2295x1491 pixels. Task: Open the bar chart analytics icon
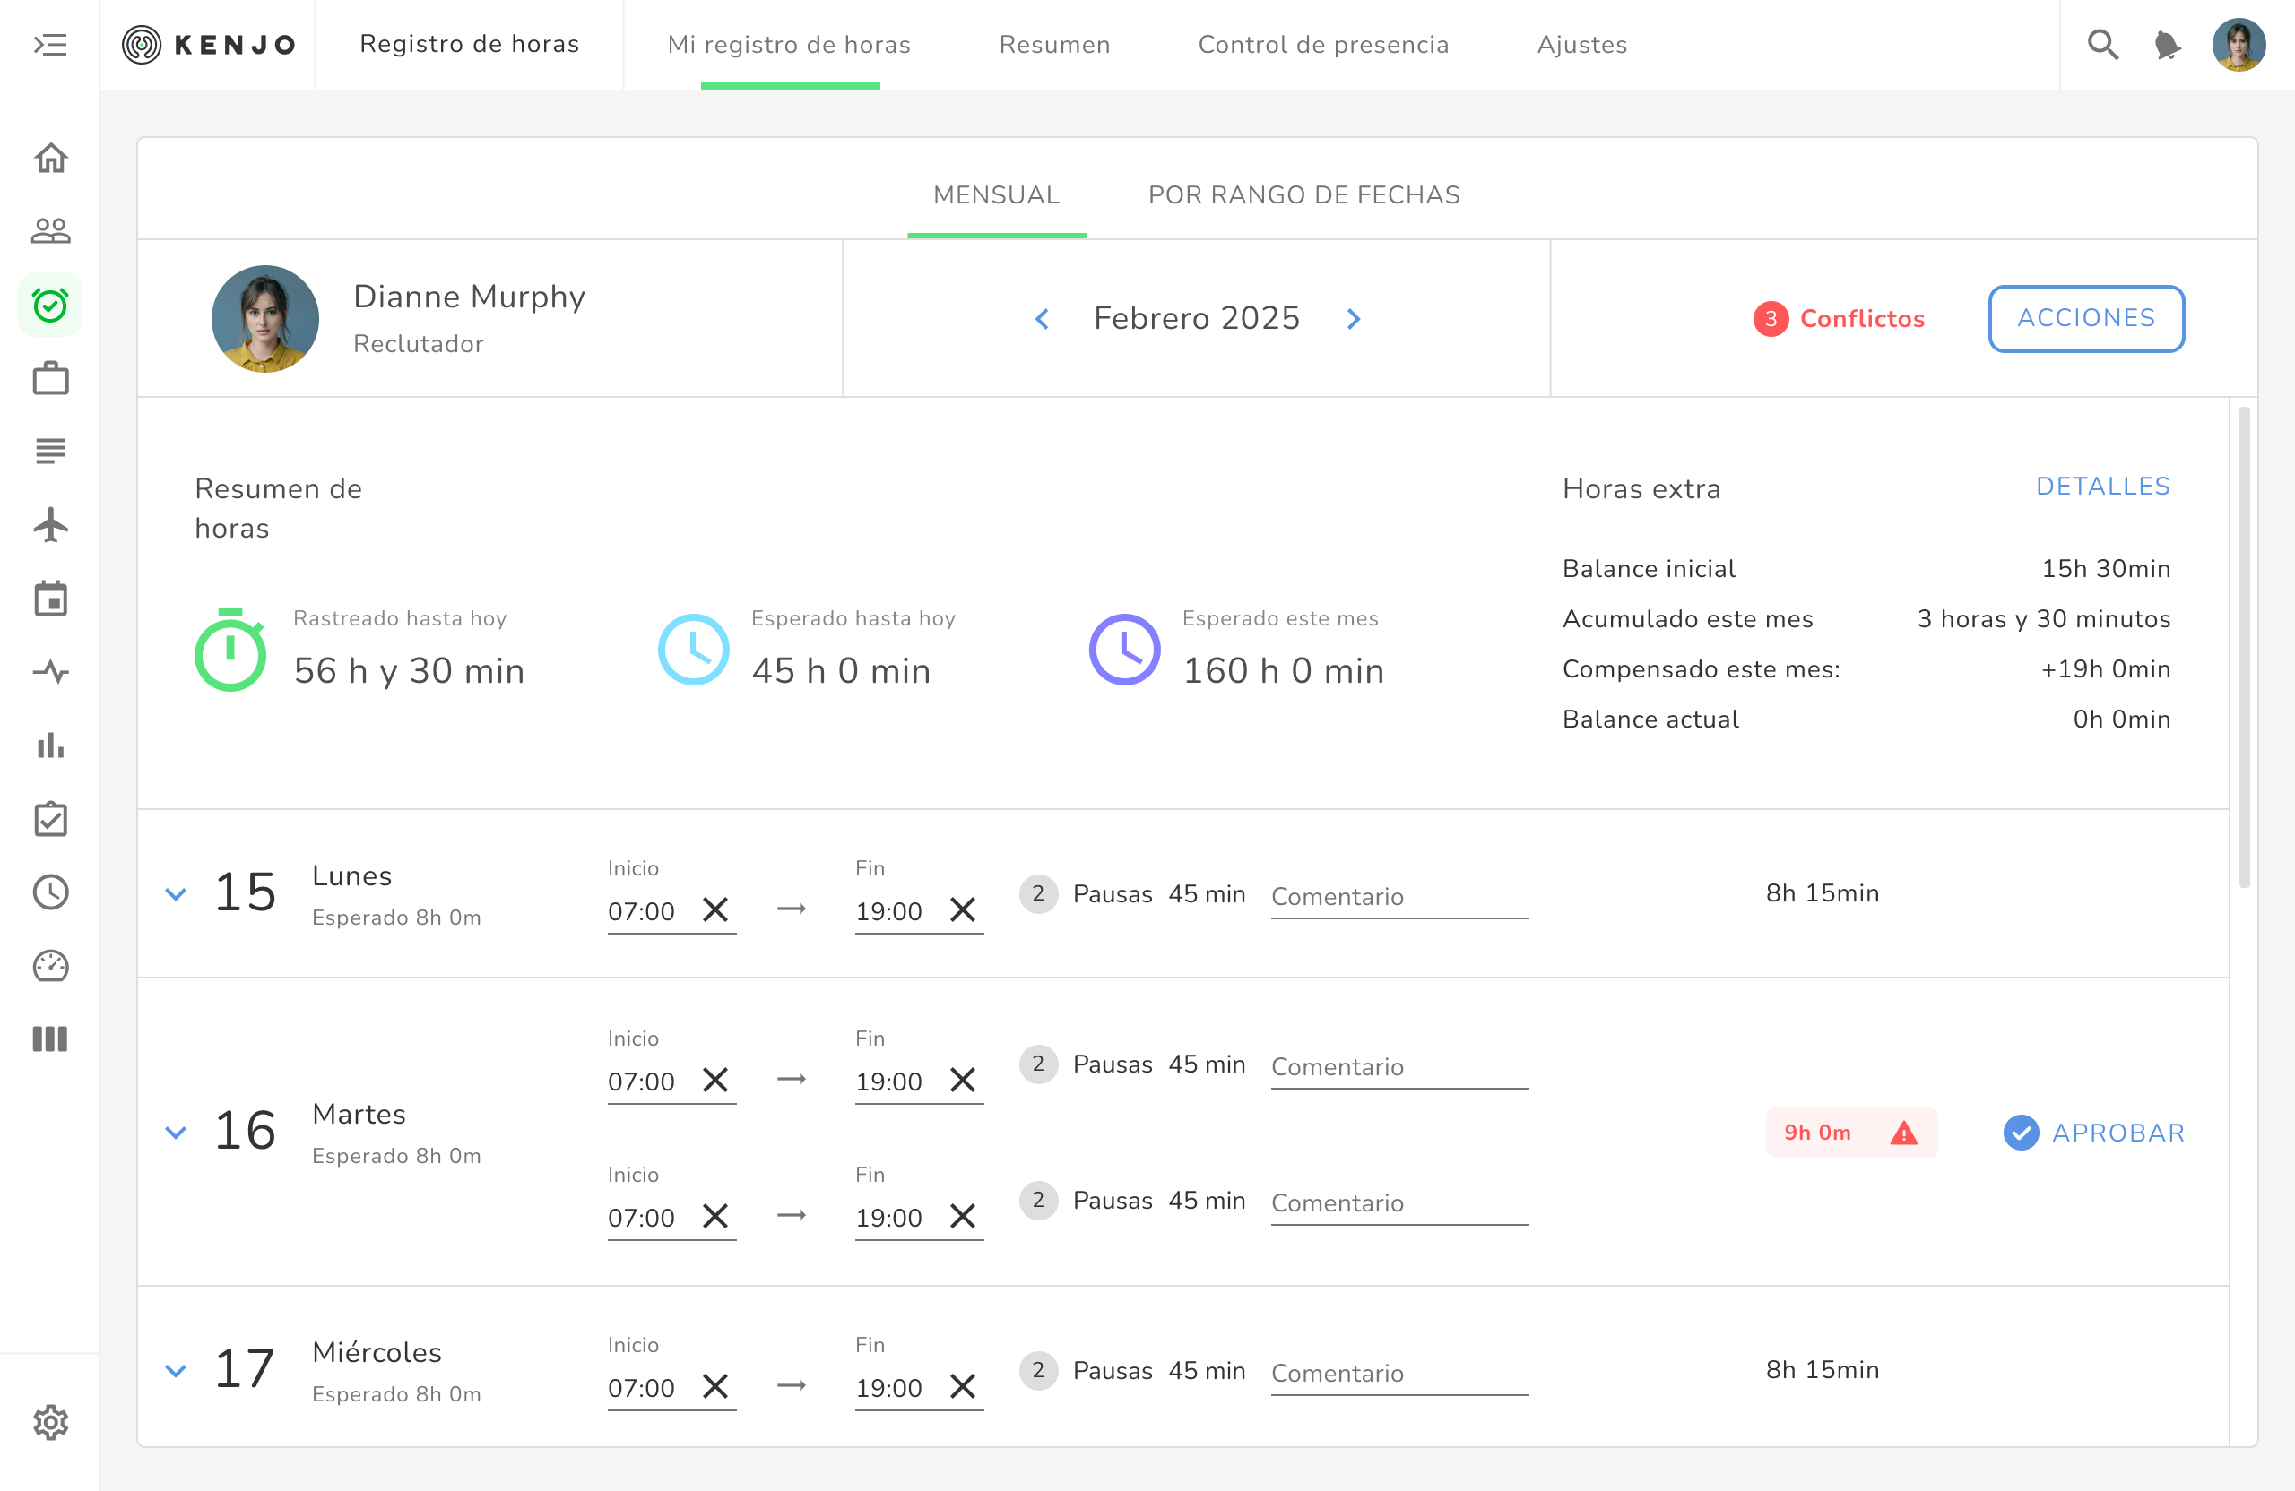pyautogui.click(x=50, y=745)
